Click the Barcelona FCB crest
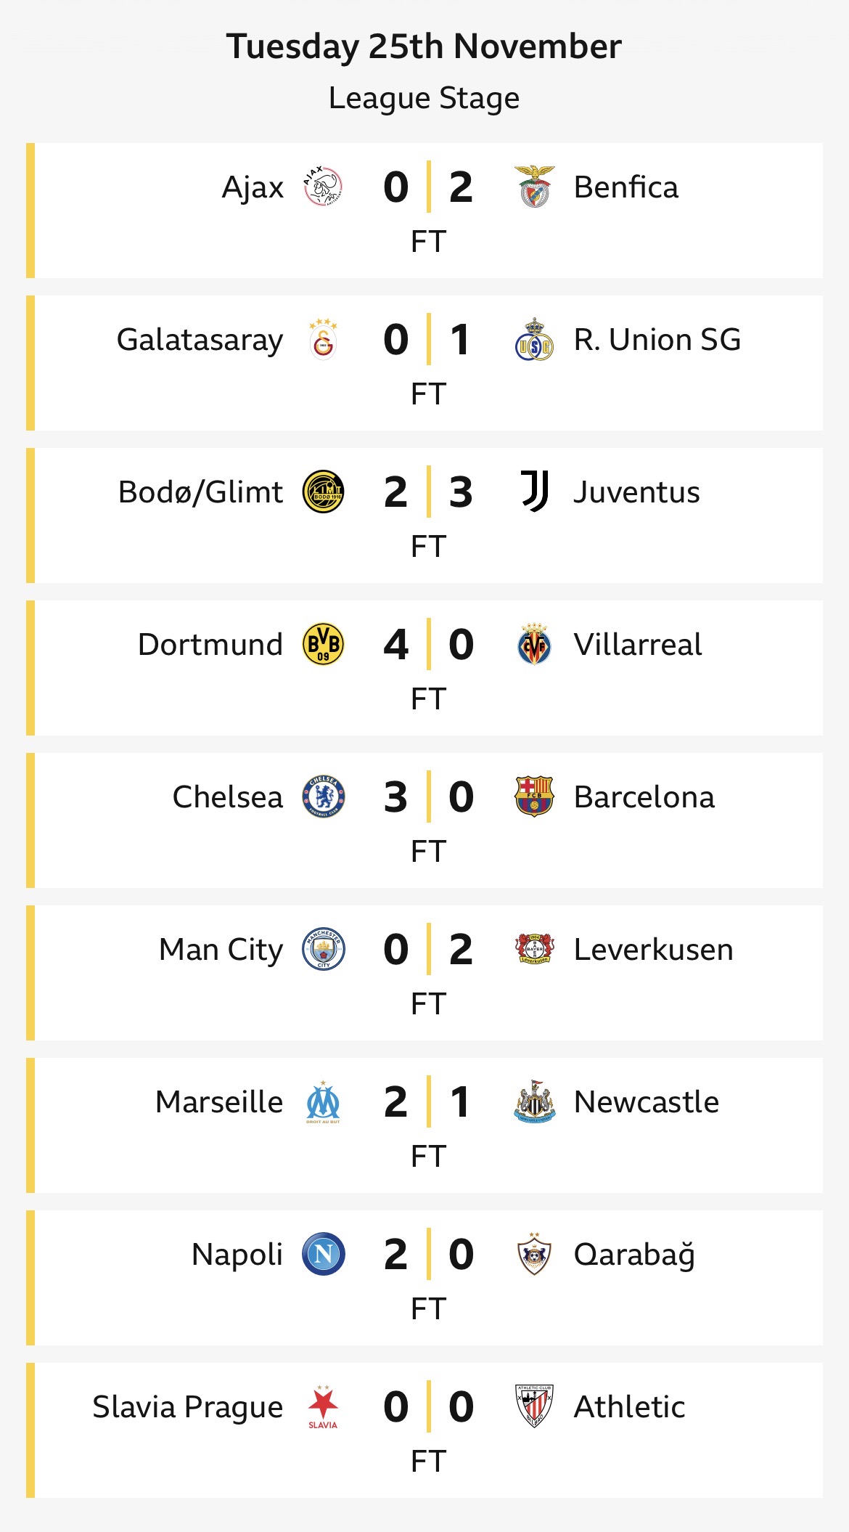 click(x=534, y=796)
